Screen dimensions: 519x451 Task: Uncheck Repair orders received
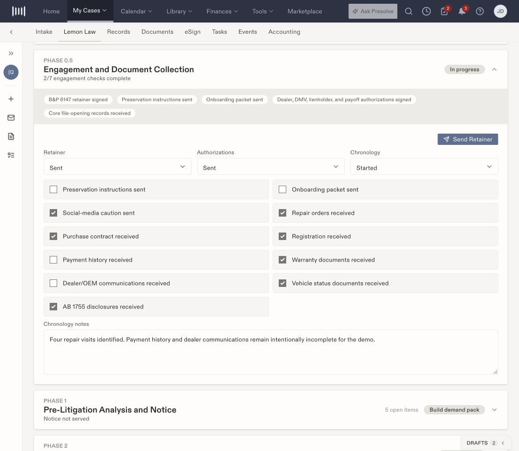282,213
